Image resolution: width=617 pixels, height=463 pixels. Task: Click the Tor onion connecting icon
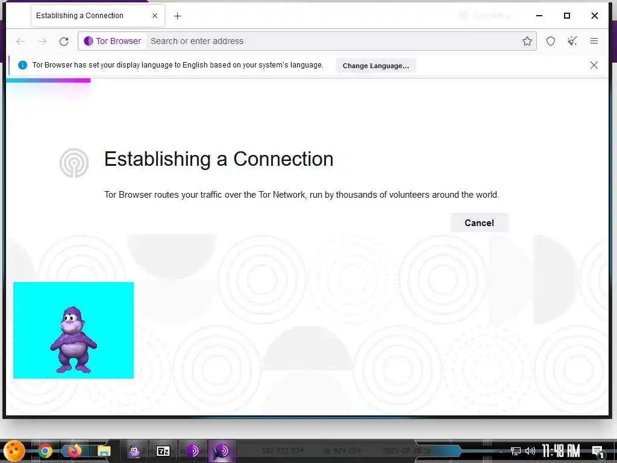coord(74,163)
